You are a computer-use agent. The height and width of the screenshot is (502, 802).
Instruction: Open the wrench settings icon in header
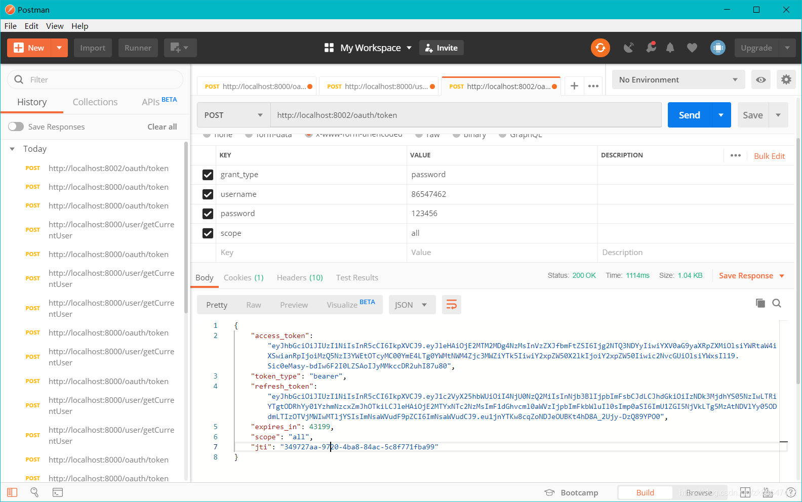tap(651, 48)
